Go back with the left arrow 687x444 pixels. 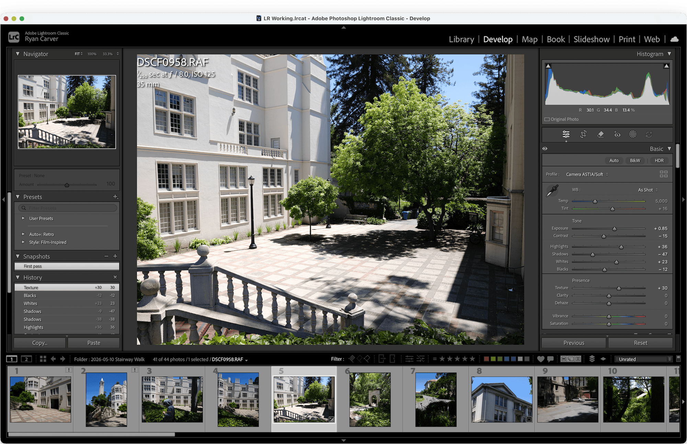click(x=53, y=359)
